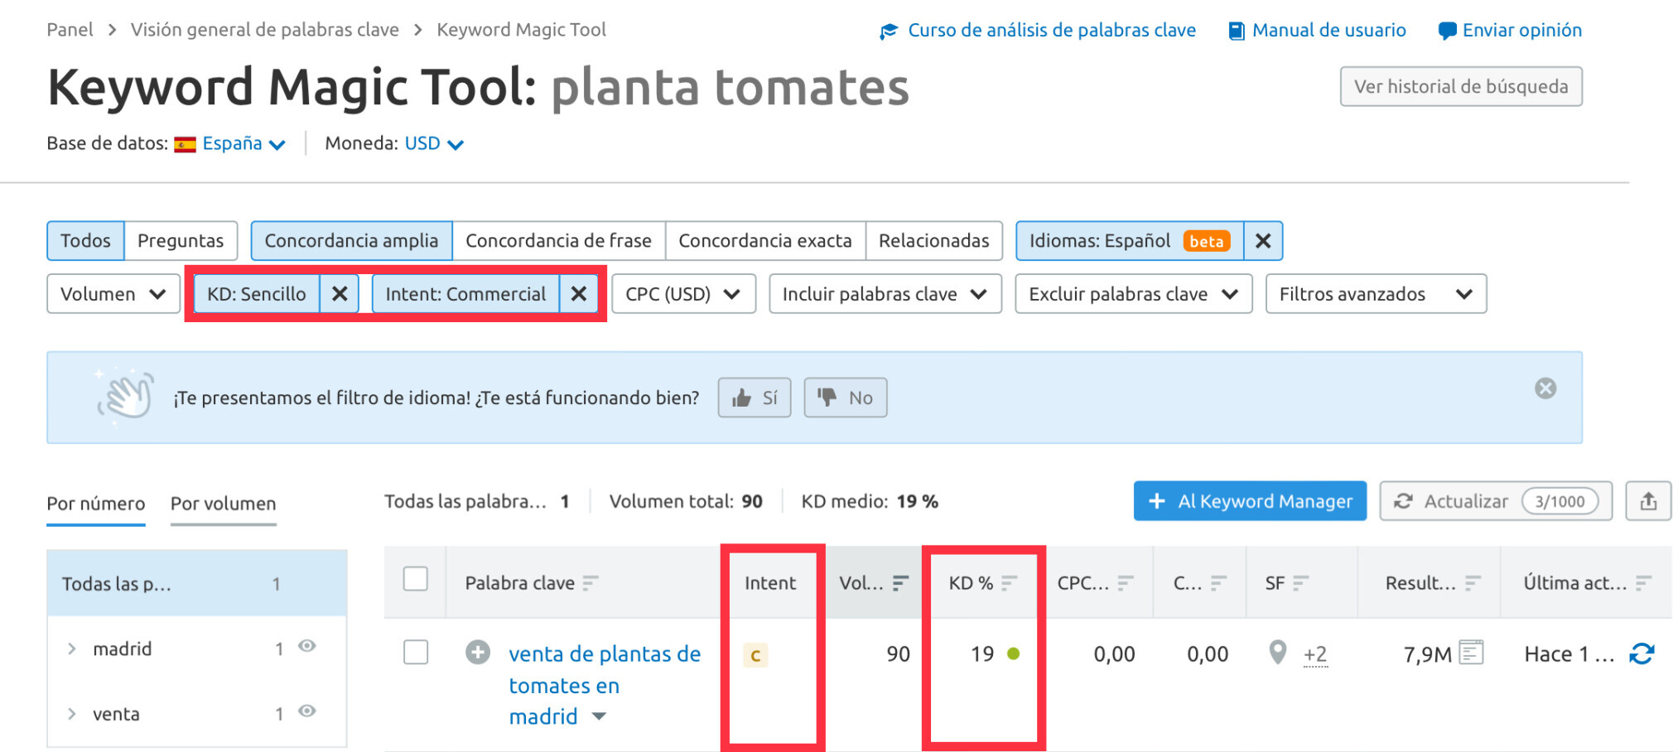The height and width of the screenshot is (752, 1673).
Task: Open the KD: Sencillo filter
Action: [x=257, y=294]
